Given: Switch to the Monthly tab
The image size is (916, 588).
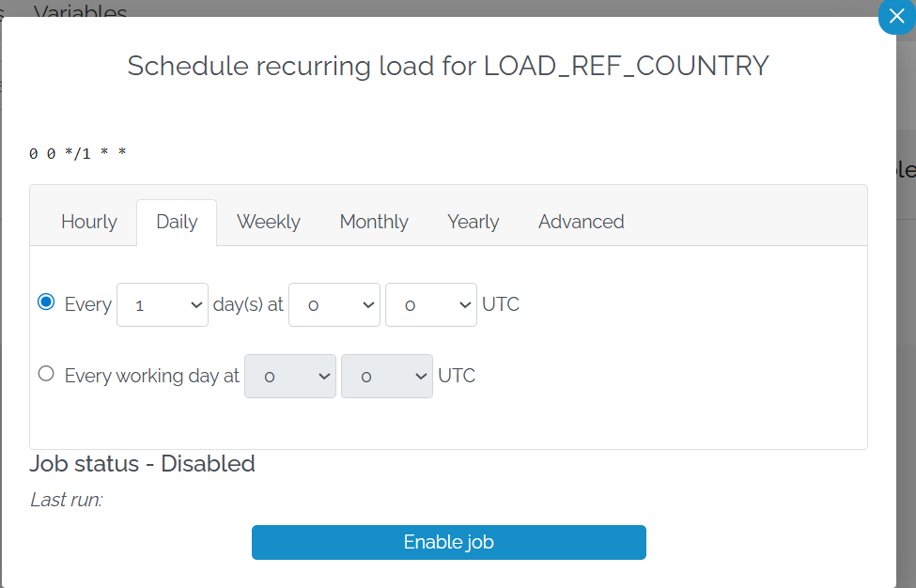Looking at the screenshot, I should [373, 222].
